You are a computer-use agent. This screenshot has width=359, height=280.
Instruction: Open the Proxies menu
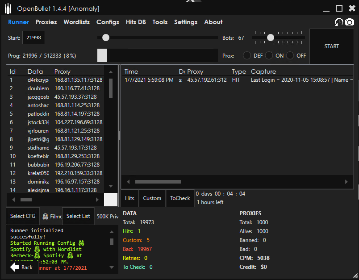(46, 22)
